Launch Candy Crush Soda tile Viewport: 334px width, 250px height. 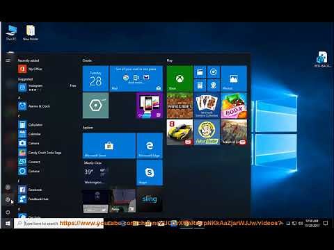point(234,106)
